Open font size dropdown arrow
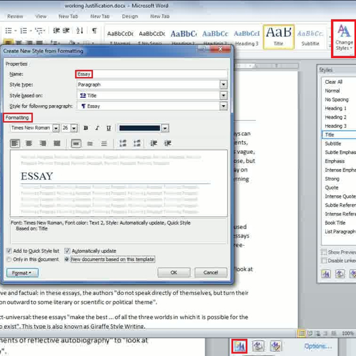The width and height of the screenshot is (356, 356). [x=74, y=128]
